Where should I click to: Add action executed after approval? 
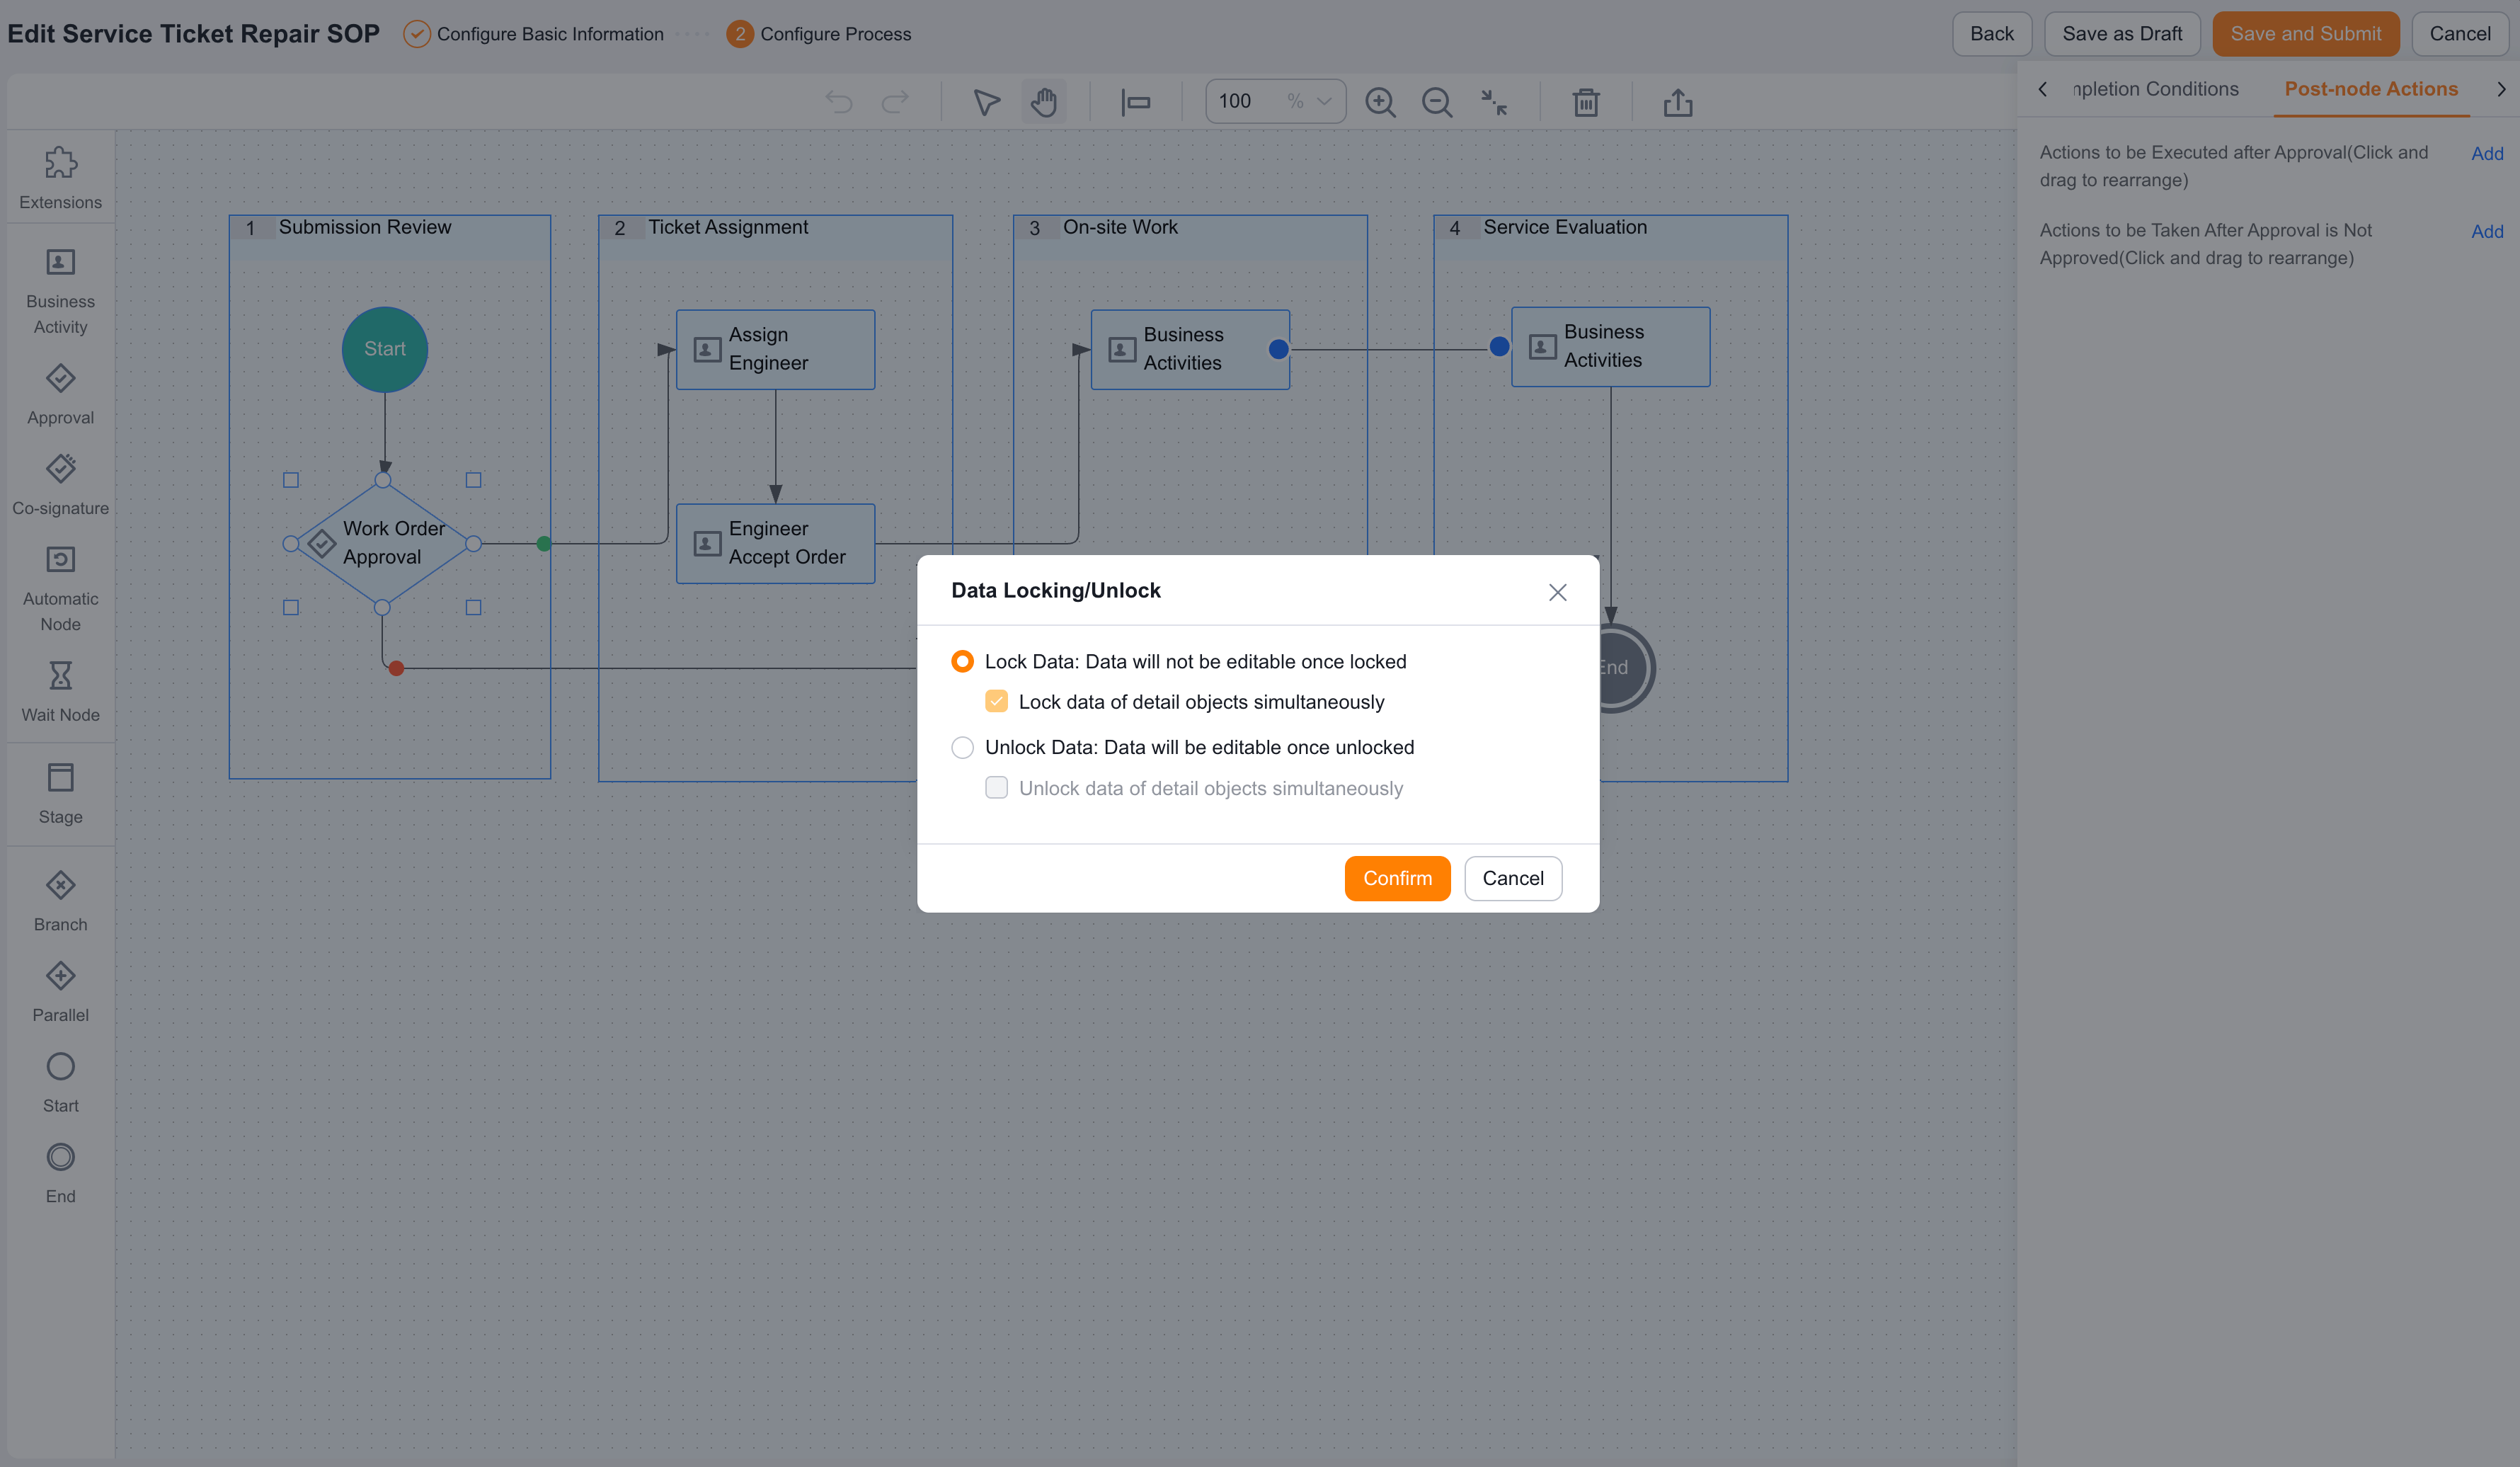2487,153
